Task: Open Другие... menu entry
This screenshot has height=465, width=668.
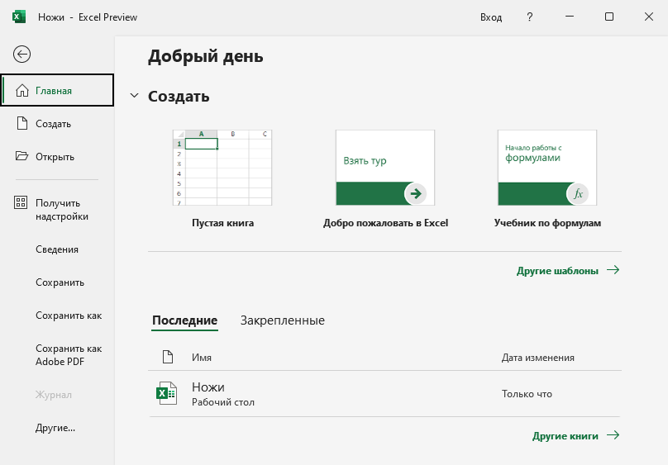Action: click(58, 428)
